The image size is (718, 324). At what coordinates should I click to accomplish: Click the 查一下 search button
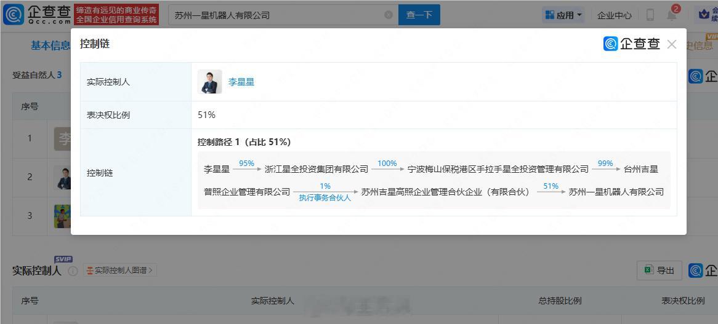pyautogui.click(x=419, y=15)
